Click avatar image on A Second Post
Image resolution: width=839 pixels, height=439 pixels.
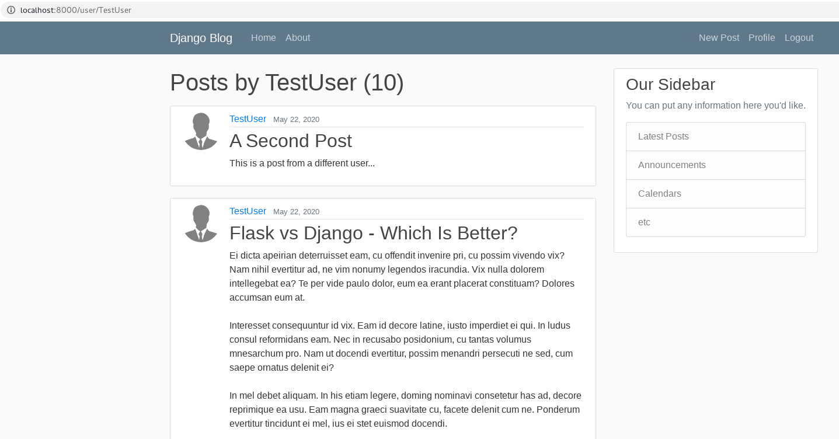[x=201, y=131]
